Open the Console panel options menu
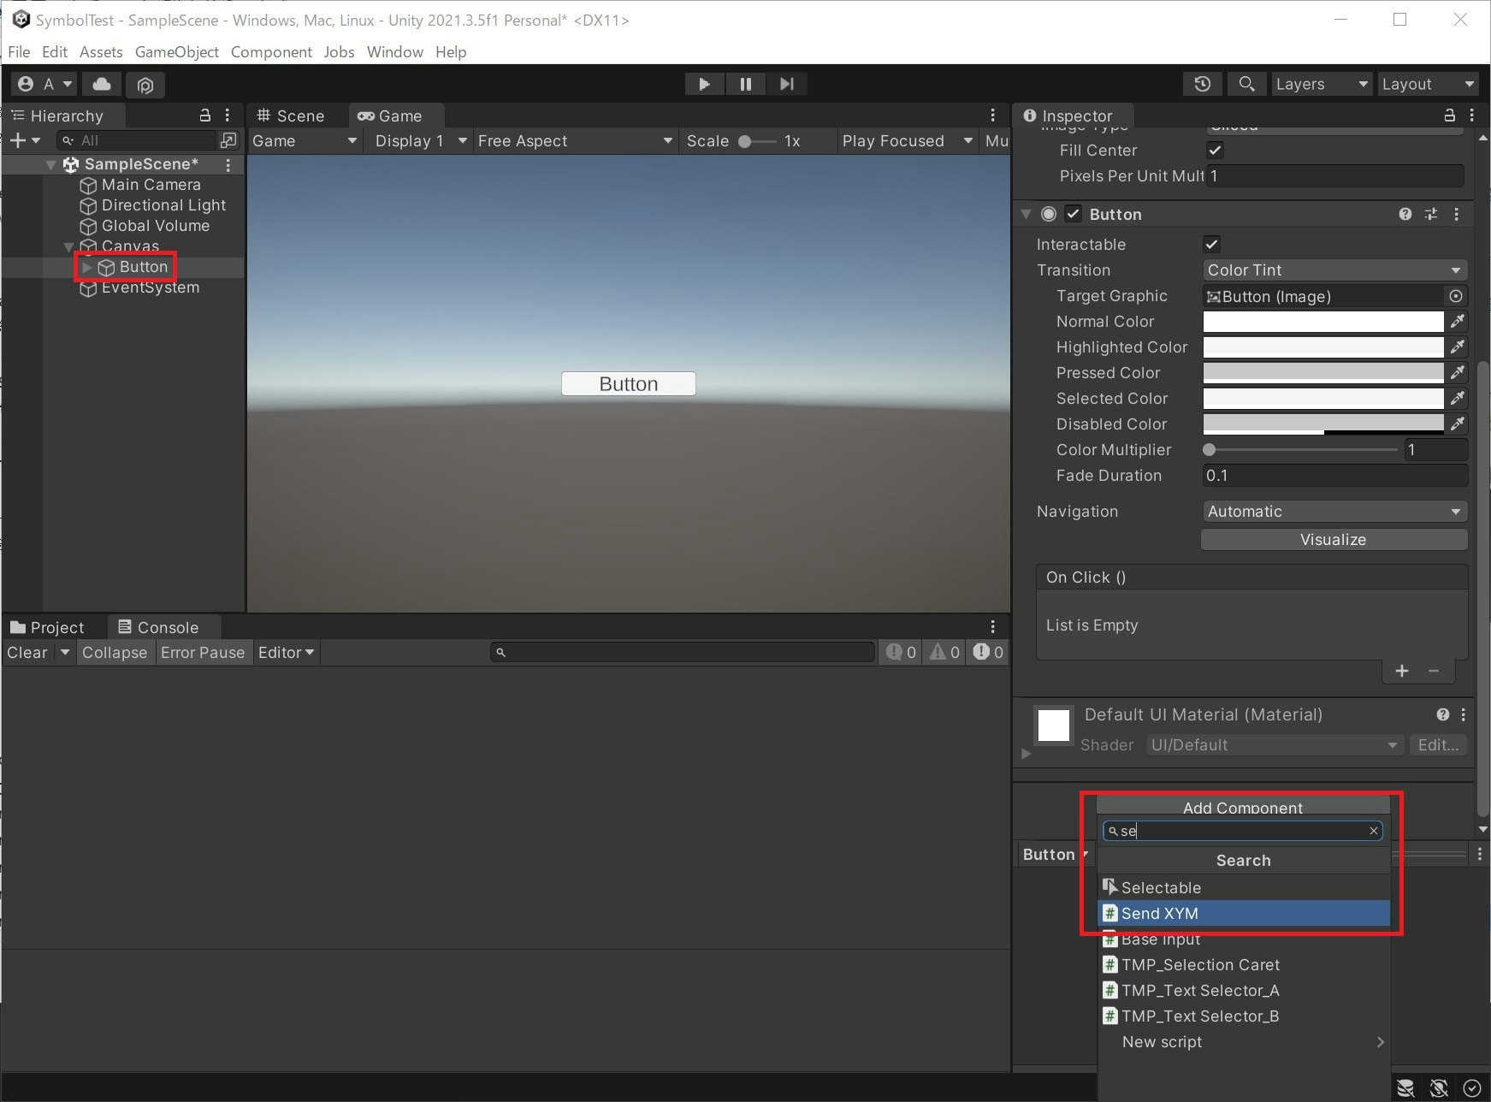 click(x=992, y=626)
